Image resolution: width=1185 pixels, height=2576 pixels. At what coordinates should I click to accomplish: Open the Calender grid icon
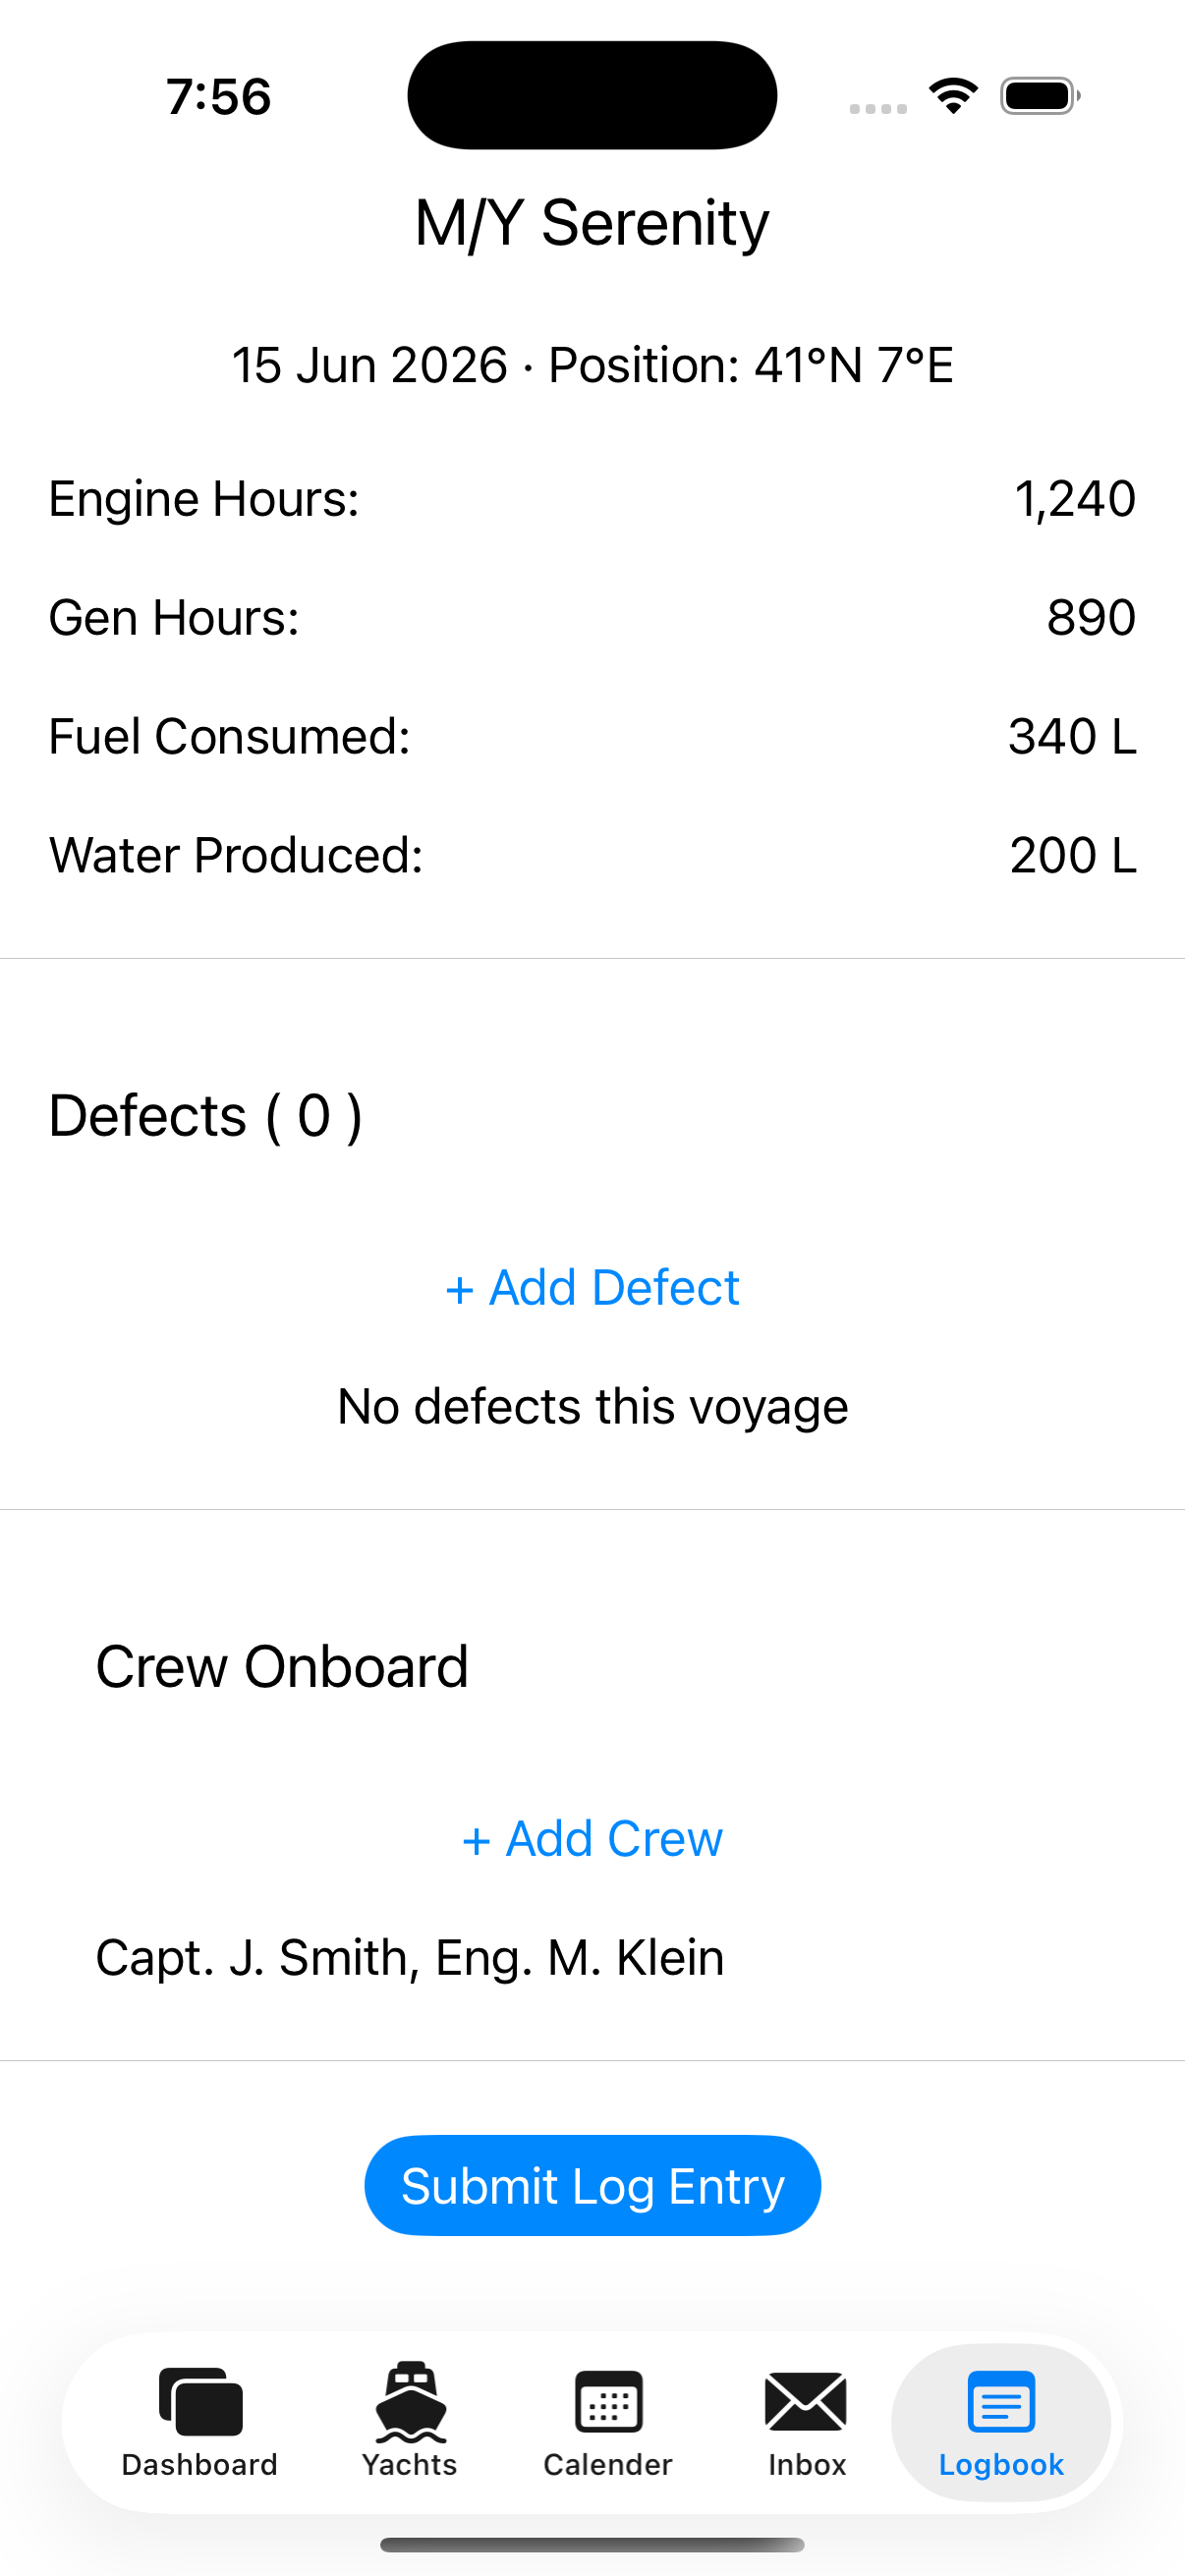click(x=608, y=2401)
